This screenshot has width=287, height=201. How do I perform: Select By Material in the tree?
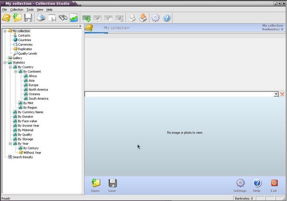pos(26,130)
